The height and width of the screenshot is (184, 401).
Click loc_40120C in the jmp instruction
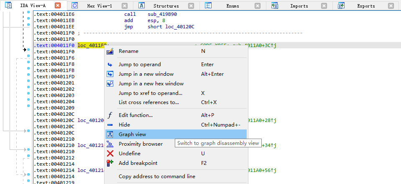pos(179,27)
